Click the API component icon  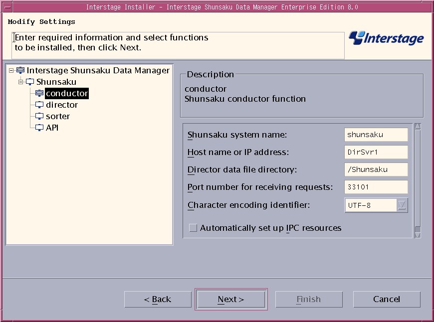coord(39,128)
